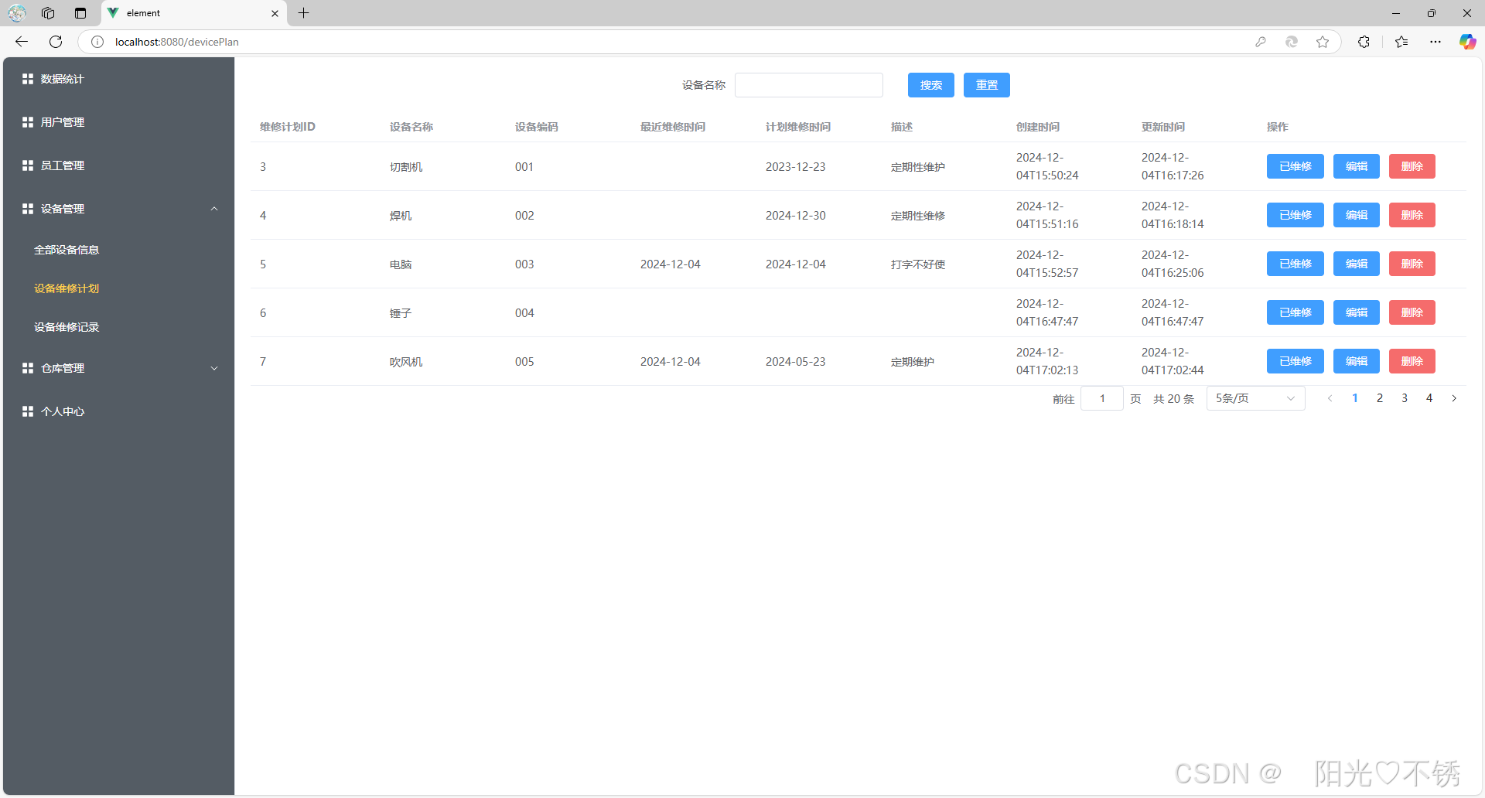
Task: Expand the 仓库管理 menu chevron
Action: [214, 367]
